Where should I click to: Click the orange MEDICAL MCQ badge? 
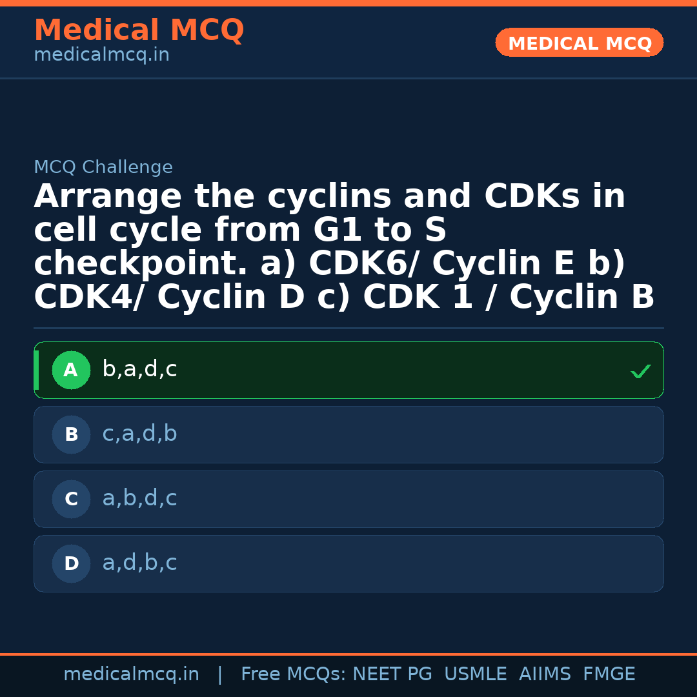coord(579,43)
